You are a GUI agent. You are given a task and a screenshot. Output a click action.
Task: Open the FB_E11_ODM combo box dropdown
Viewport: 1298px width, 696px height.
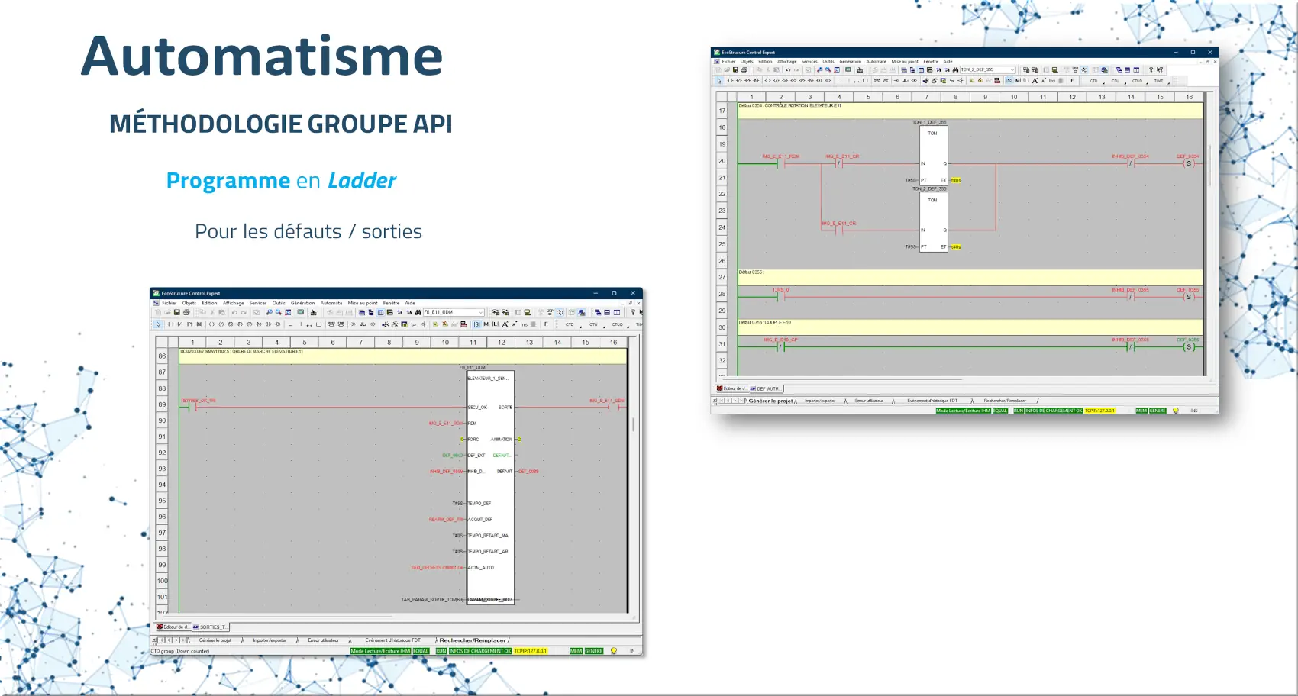(x=481, y=312)
